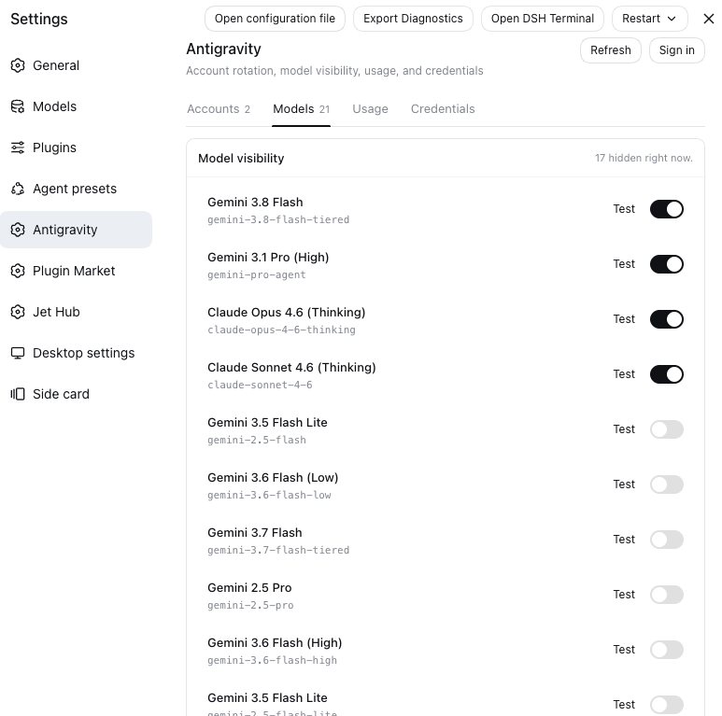The height and width of the screenshot is (716, 722).
Task: Click the Models database icon in sidebar
Action: tap(18, 106)
